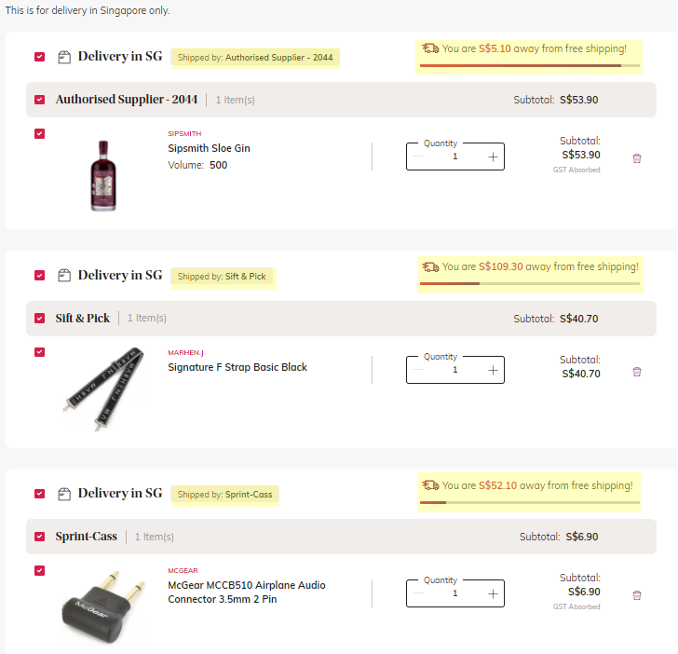View the Sipsmith gin bottle thumbnail
This screenshot has width=678, height=654.
pyautogui.click(x=103, y=175)
